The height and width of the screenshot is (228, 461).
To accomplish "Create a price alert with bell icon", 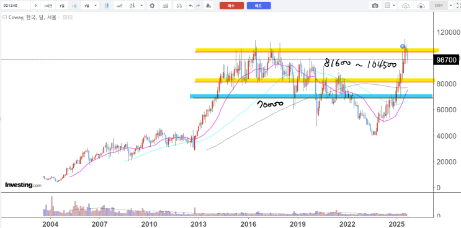I will 208,6.
